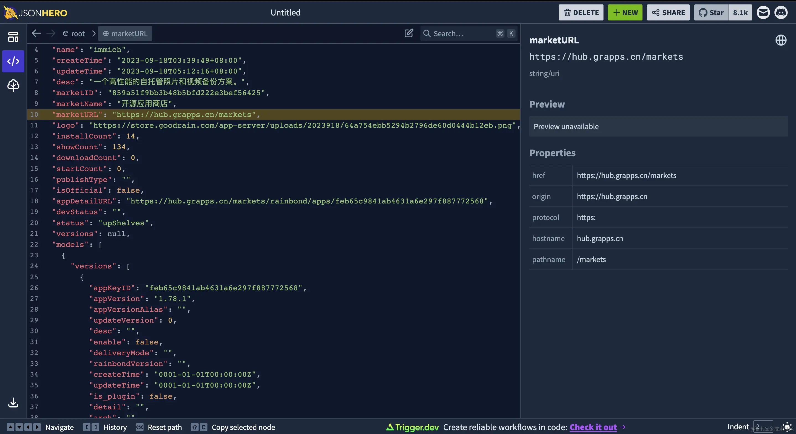Viewport: 796px width, 434px height.
Task: Click the href property value
Action: [x=626, y=176]
